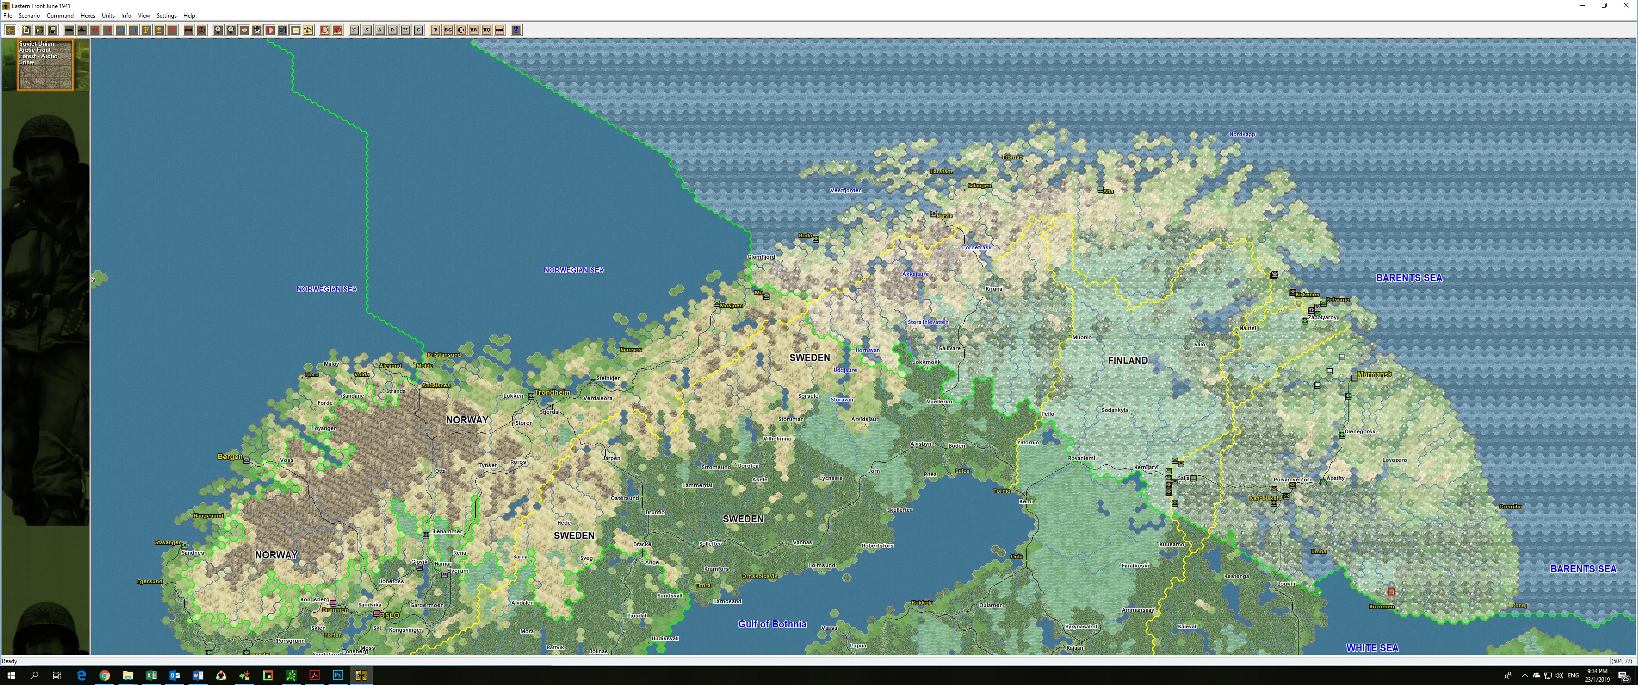This screenshot has width=1638, height=685.
Task: Click the Narvik label on map
Action: pyautogui.click(x=945, y=216)
